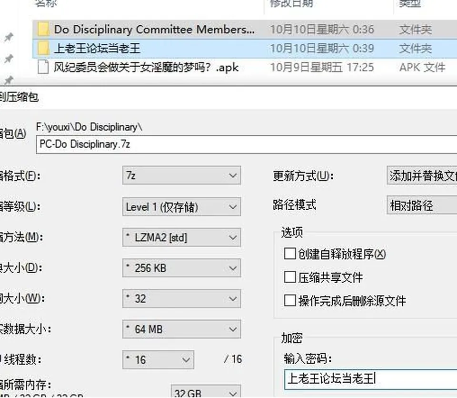Enable 压缩共享文件 option
Image resolution: width=457 pixels, height=398 pixels.
290,277
